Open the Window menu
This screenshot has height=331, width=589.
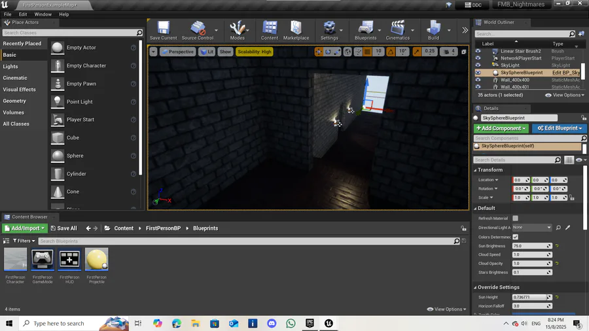coord(43,14)
